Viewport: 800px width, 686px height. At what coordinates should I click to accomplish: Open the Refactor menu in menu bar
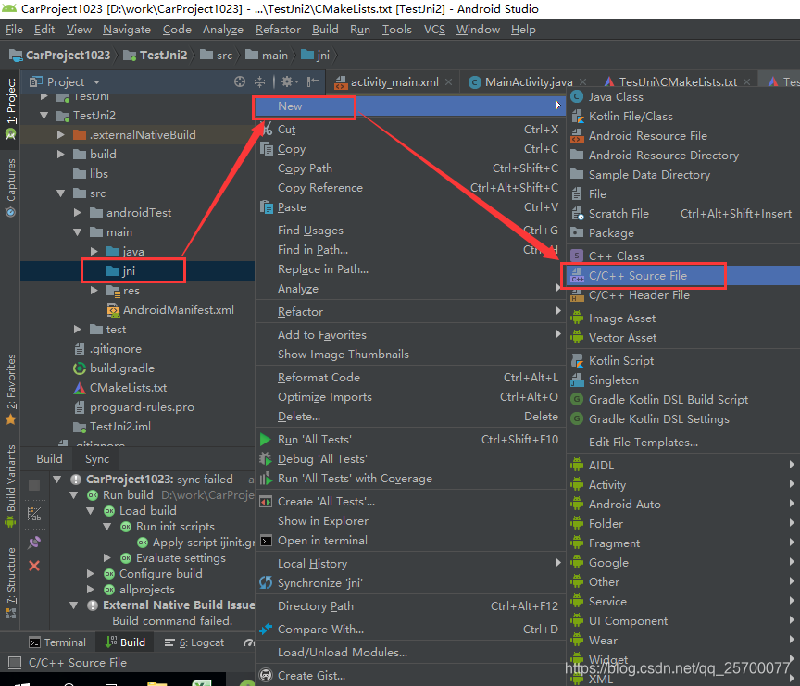point(278,30)
